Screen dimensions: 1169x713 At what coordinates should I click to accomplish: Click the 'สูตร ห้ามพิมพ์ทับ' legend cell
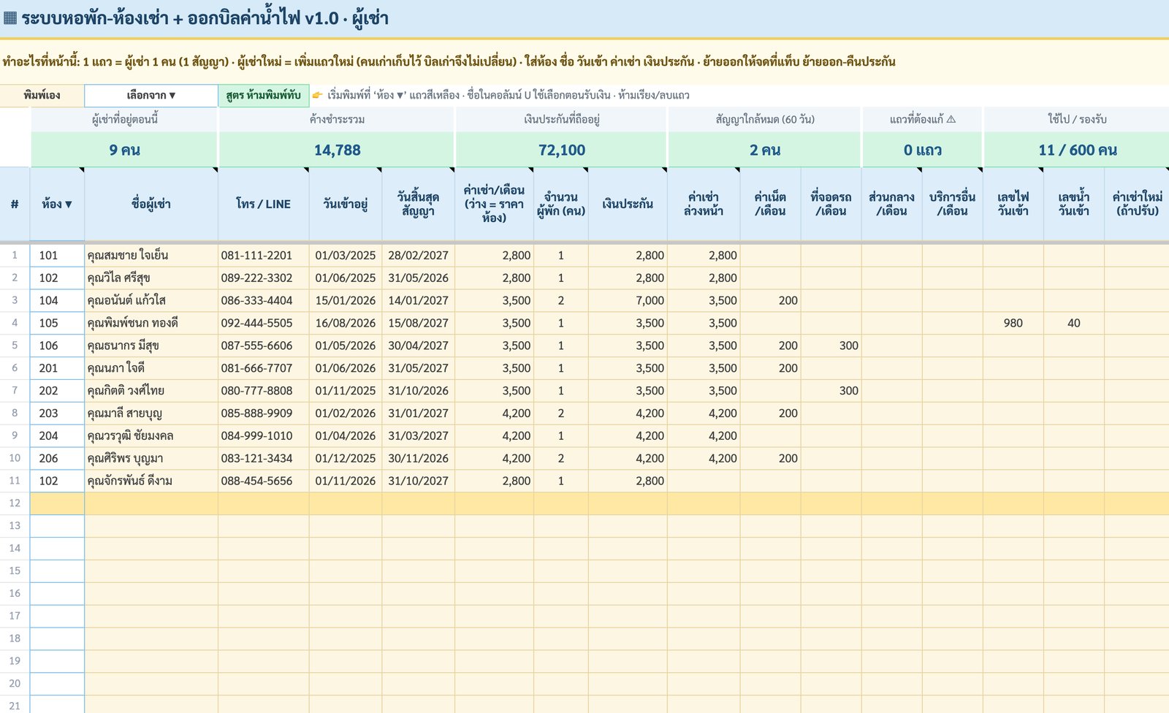coord(264,96)
